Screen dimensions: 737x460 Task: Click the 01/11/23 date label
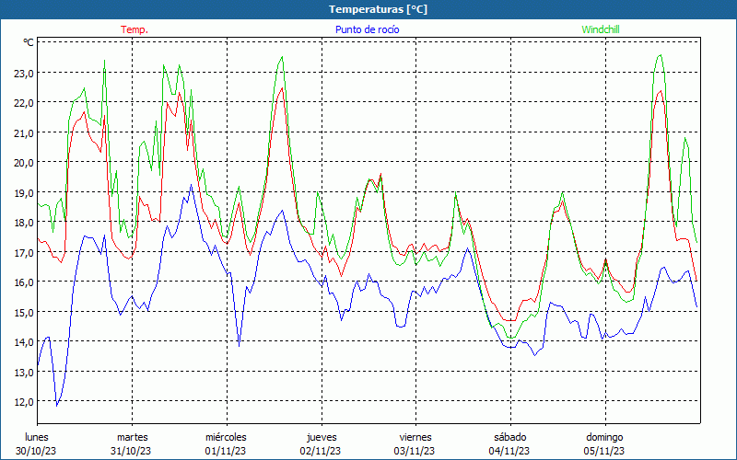pos(225,451)
